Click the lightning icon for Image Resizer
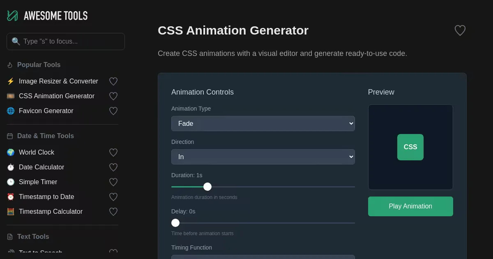The height and width of the screenshot is (259, 493). click(11, 81)
